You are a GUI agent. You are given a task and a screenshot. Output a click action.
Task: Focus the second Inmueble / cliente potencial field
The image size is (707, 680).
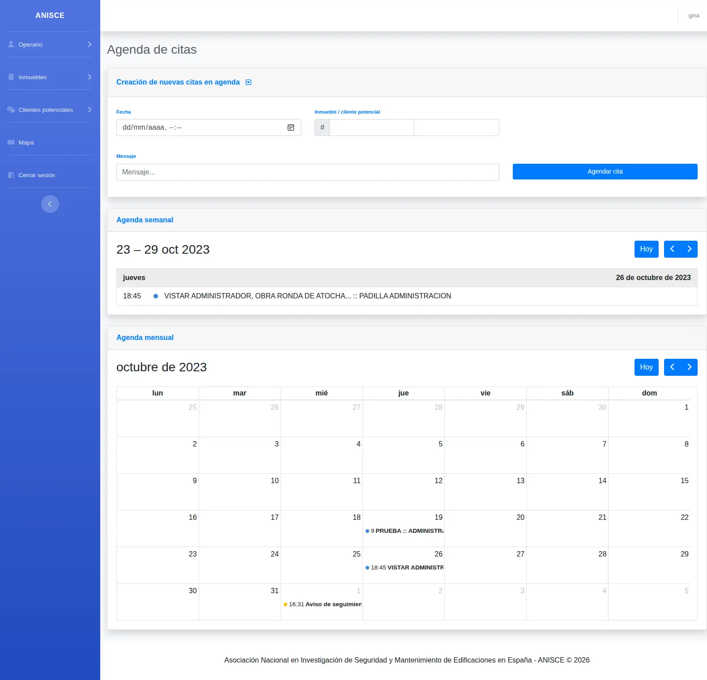(x=456, y=127)
